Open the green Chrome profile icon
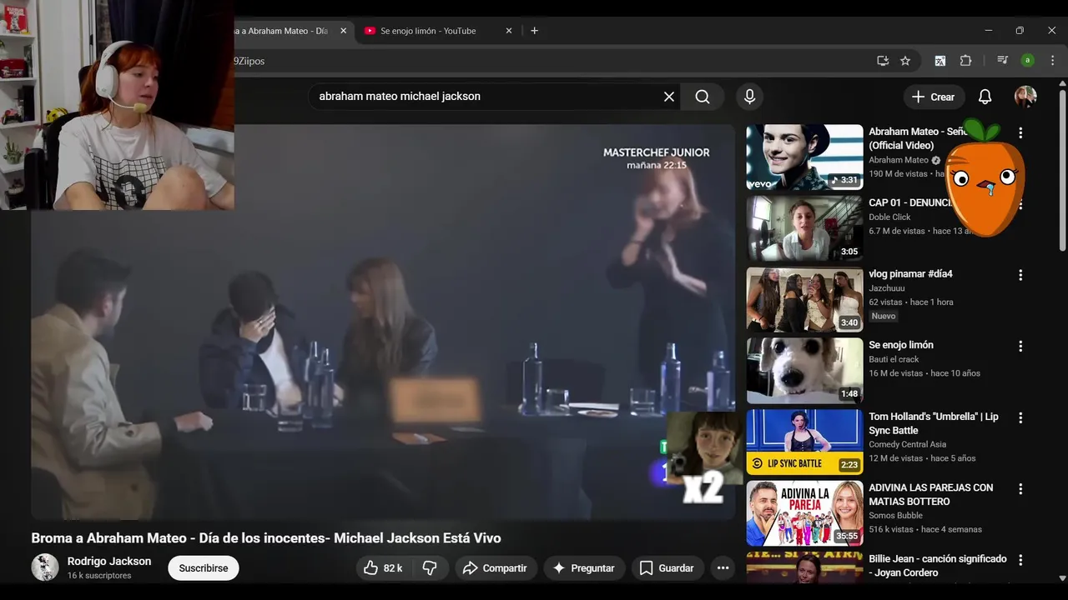 (x=1028, y=61)
